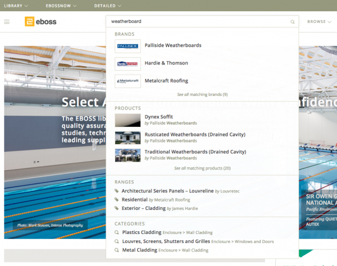
Task: Open the Hardie & Thomson logo thumbnail
Action: coord(127,64)
